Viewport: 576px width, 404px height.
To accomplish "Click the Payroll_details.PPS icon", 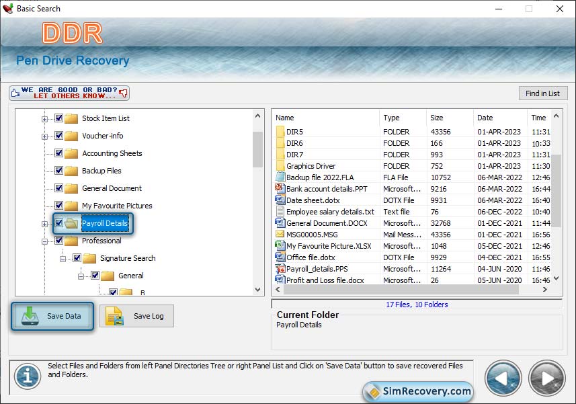I will coord(280,268).
